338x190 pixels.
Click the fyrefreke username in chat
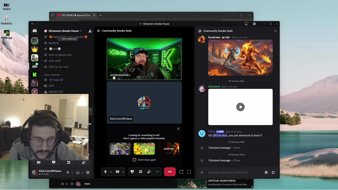coord(214,37)
